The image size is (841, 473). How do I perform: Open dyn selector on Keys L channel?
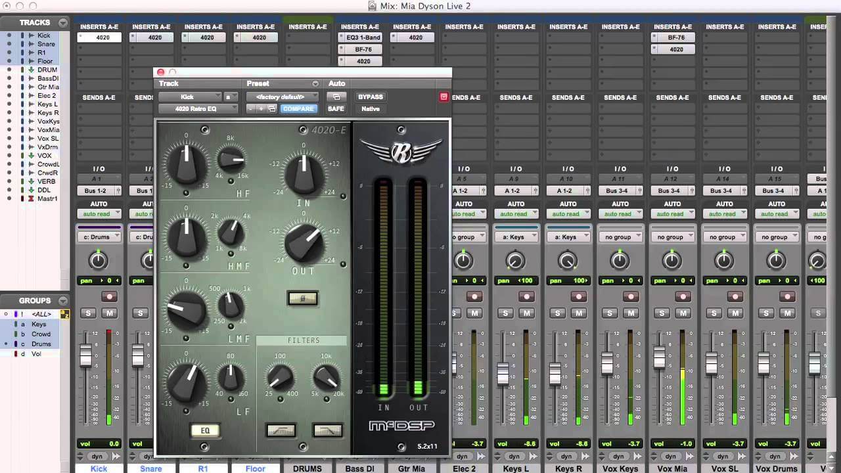coord(514,456)
